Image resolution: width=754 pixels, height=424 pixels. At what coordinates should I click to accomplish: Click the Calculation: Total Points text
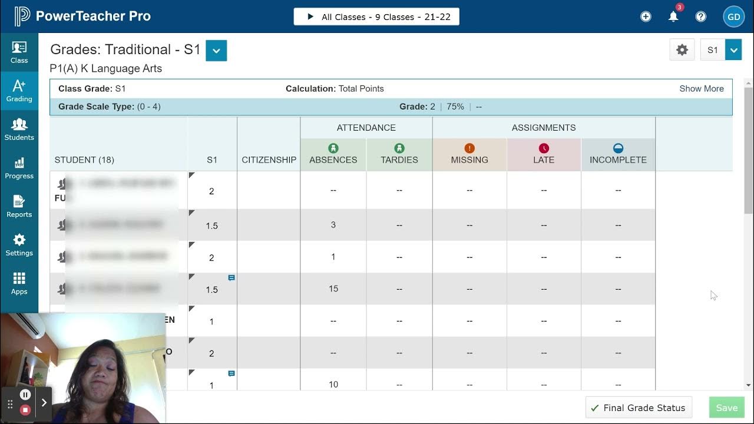click(x=335, y=88)
